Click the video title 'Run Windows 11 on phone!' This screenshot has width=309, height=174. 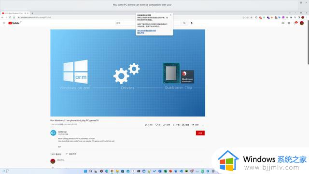(x=74, y=120)
